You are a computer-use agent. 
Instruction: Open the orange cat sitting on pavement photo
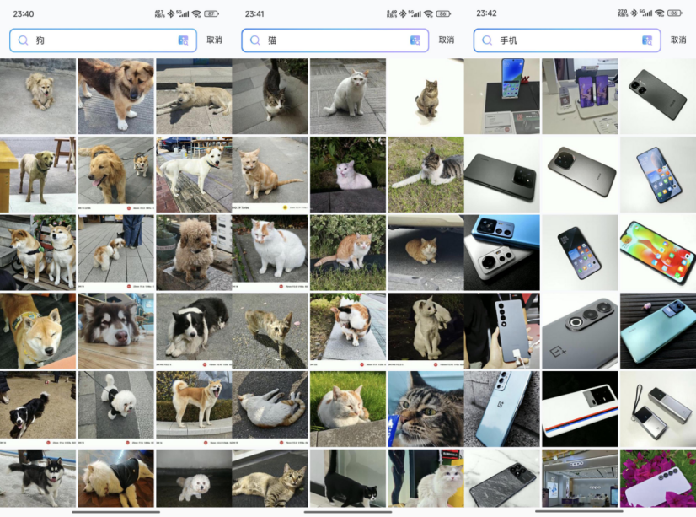point(270,175)
